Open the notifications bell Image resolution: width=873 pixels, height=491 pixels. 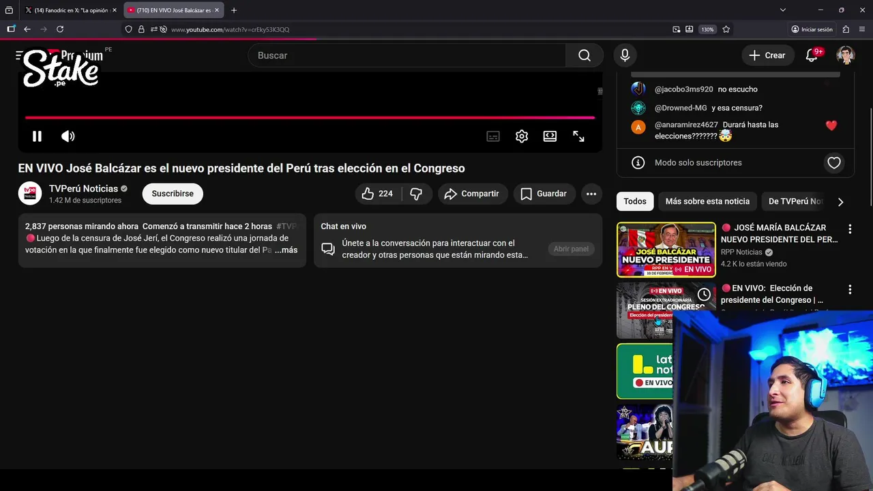[x=812, y=55]
